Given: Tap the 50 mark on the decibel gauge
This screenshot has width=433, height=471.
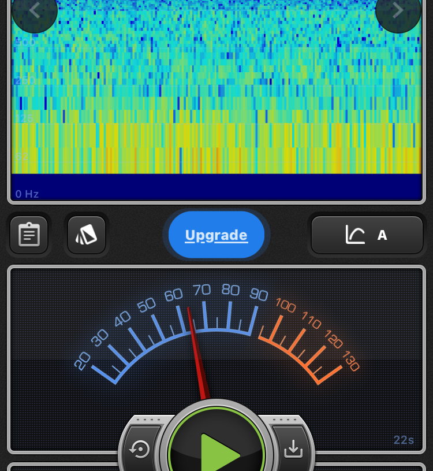Looking at the screenshot, I should click(147, 304).
